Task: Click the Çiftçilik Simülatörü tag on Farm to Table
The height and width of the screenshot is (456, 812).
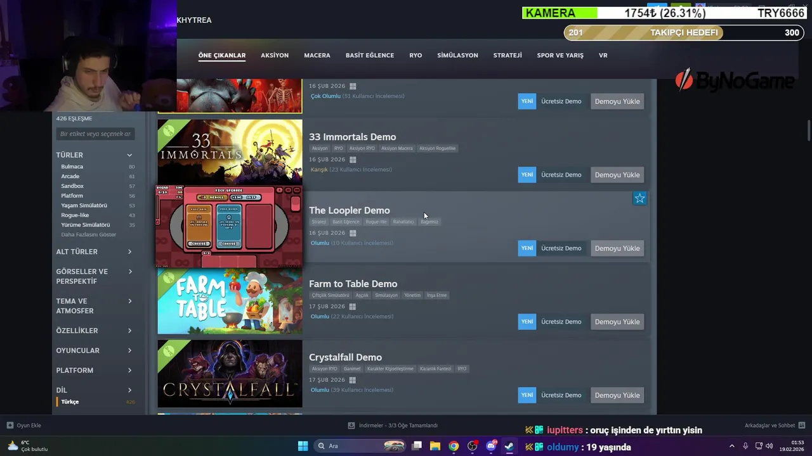Action: [330, 295]
